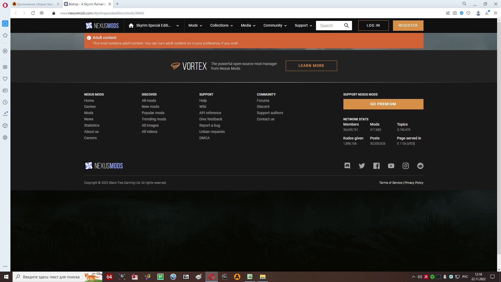Expand the Mods dropdown menu
The width and height of the screenshot is (501, 282).
tap(195, 25)
